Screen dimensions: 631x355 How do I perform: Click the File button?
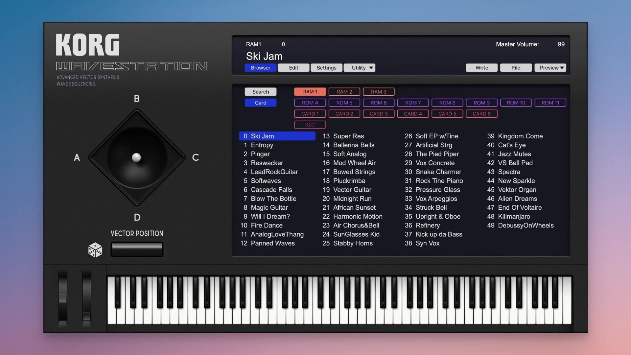516,68
